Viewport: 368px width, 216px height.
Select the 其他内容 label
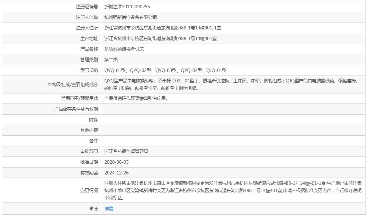pos(89,130)
